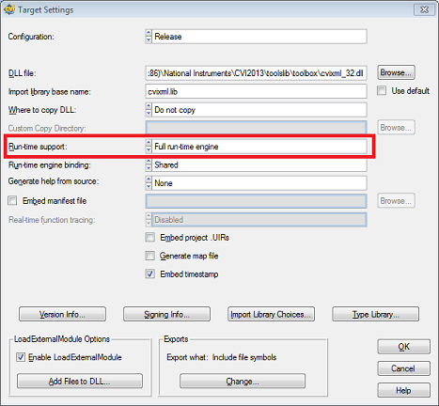The height and width of the screenshot is (406, 439).
Task: Open the Version Info dialog
Action: (62, 314)
